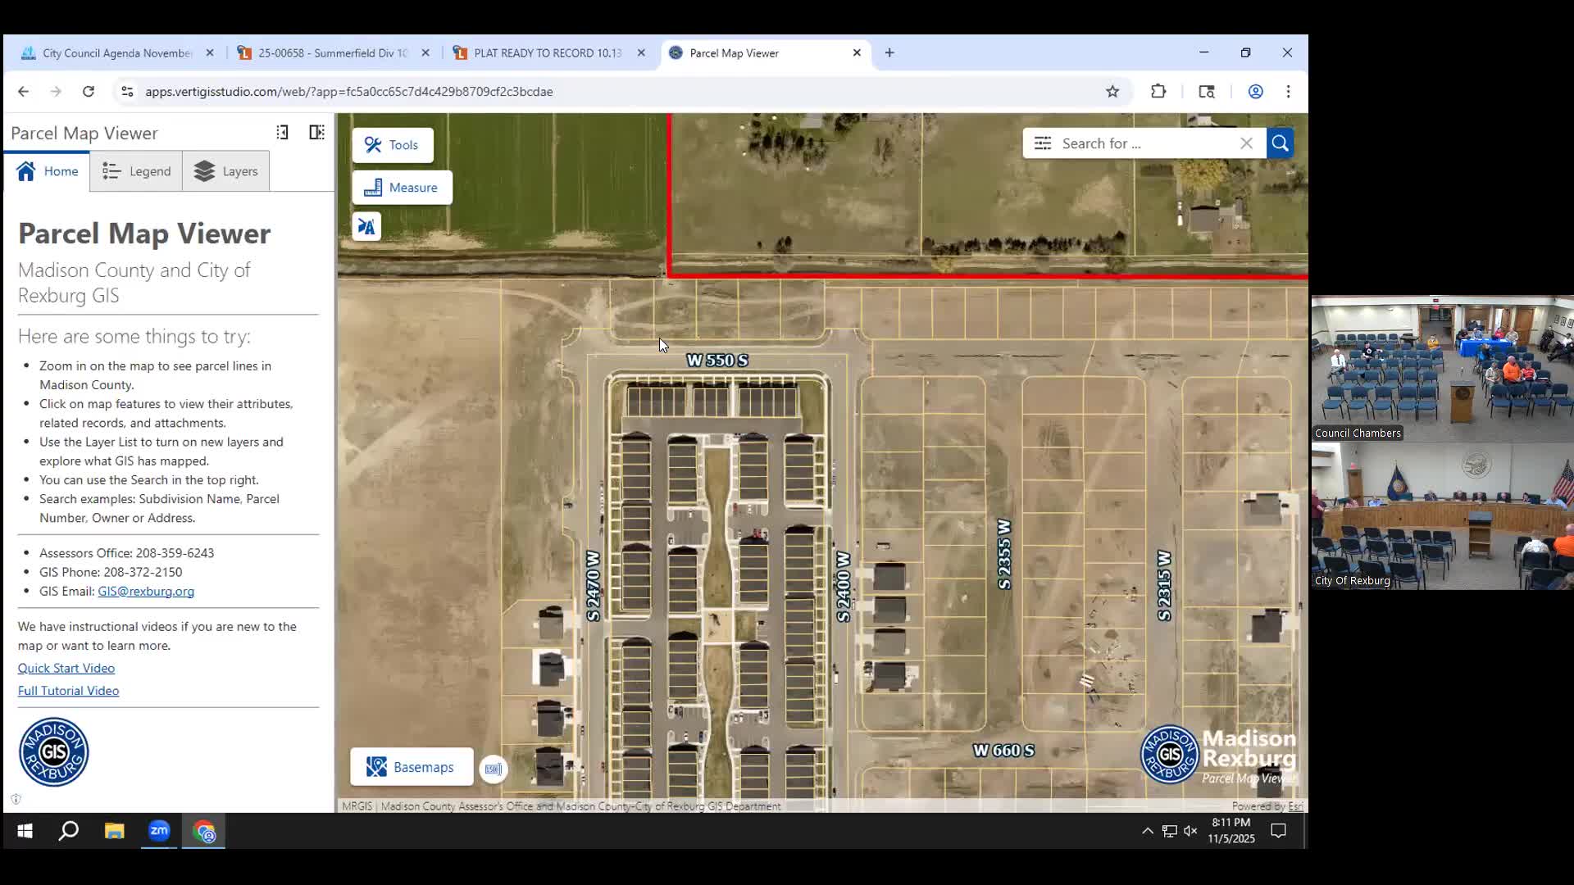Click the expand panel icon next to it
This screenshot has width=1574, height=885.
pyautogui.click(x=316, y=132)
